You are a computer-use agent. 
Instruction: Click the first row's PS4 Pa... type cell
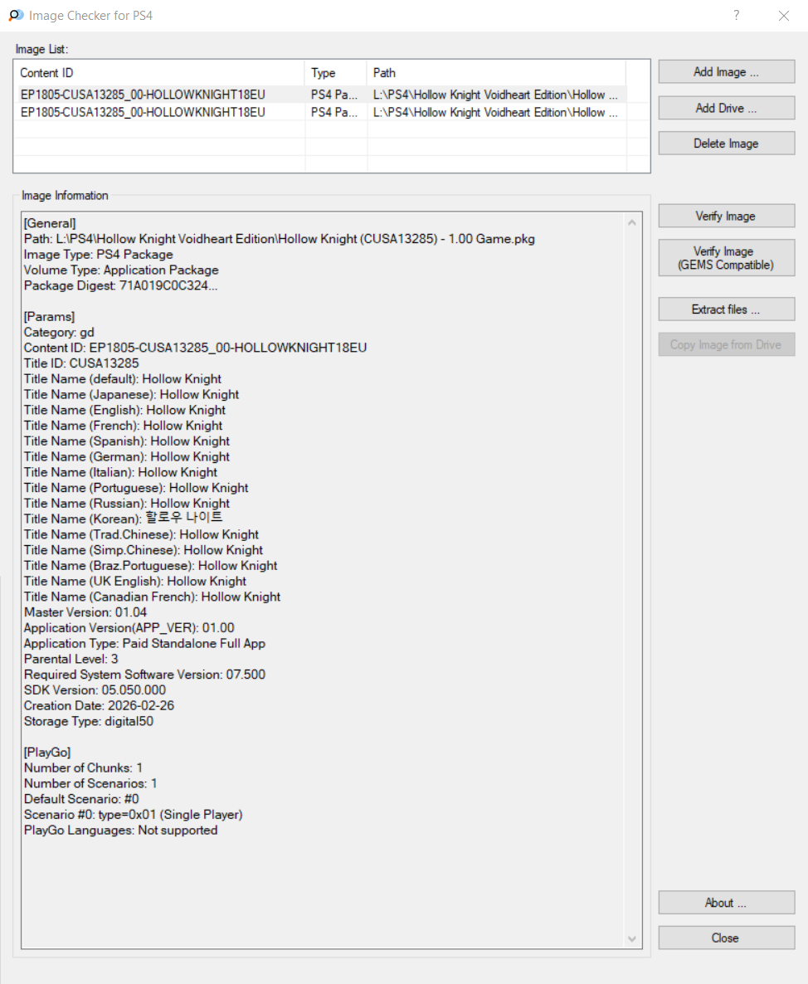point(334,95)
